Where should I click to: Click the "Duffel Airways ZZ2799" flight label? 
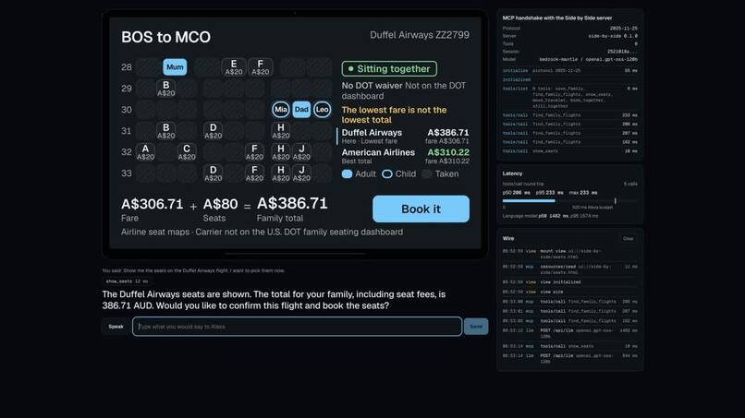click(420, 35)
